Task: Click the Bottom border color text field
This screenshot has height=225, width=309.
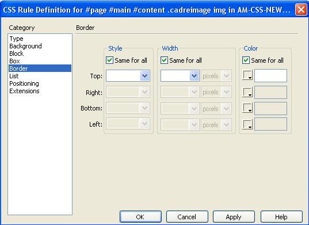Action: click(271, 108)
